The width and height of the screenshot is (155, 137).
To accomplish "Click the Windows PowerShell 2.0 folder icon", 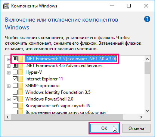I will point(21,99).
